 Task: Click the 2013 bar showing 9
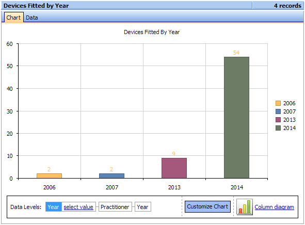click(174, 168)
